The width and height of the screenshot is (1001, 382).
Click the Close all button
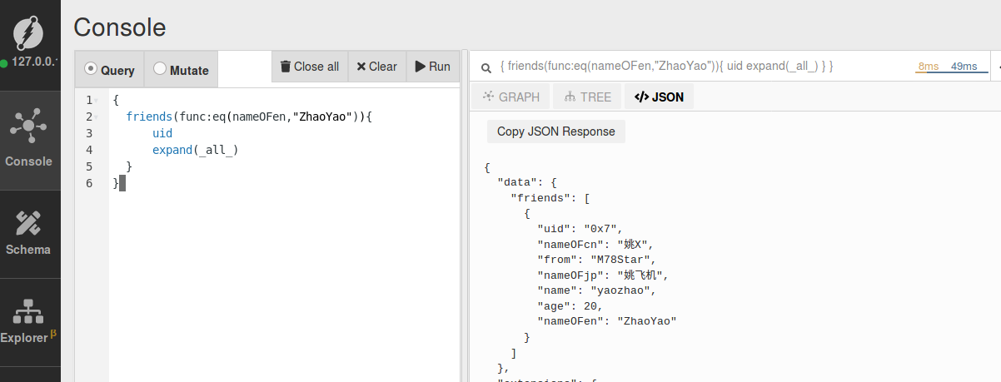(309, 67)
